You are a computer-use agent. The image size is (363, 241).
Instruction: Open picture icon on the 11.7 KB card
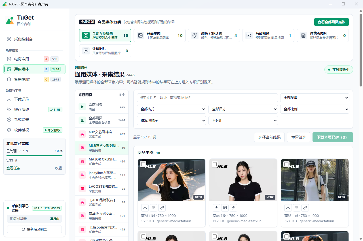coord(225,208)
